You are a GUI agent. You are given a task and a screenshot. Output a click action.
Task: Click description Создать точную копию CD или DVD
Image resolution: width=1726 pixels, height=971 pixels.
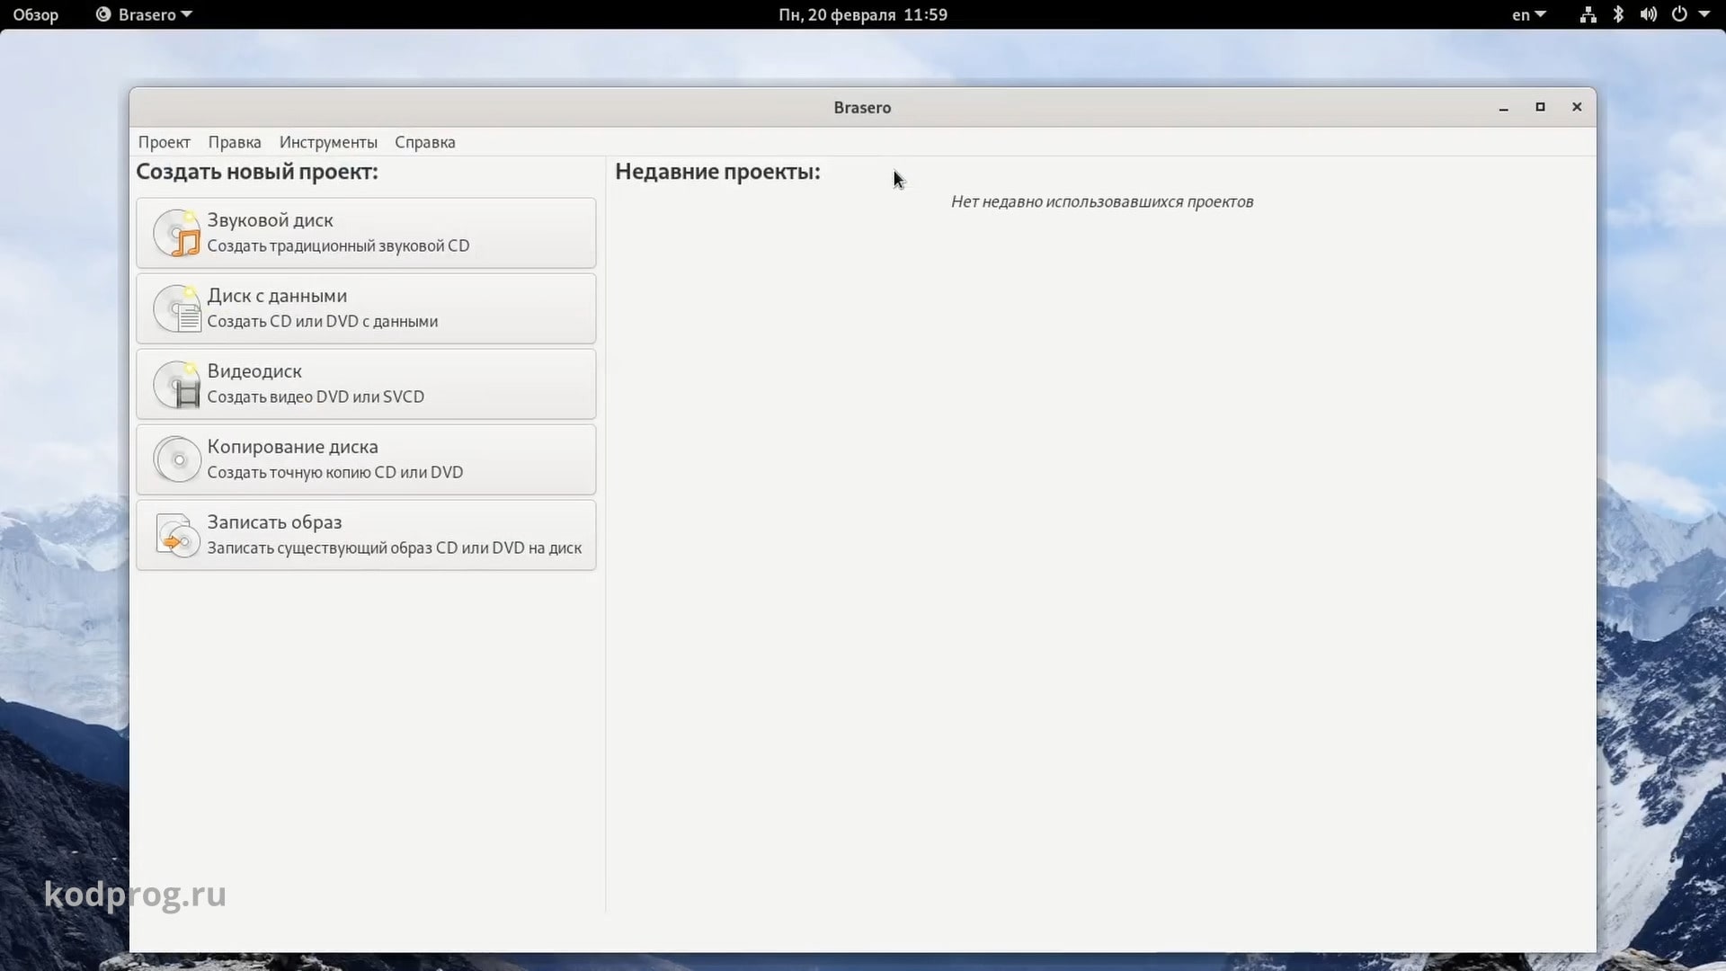[x=335, y=472]
